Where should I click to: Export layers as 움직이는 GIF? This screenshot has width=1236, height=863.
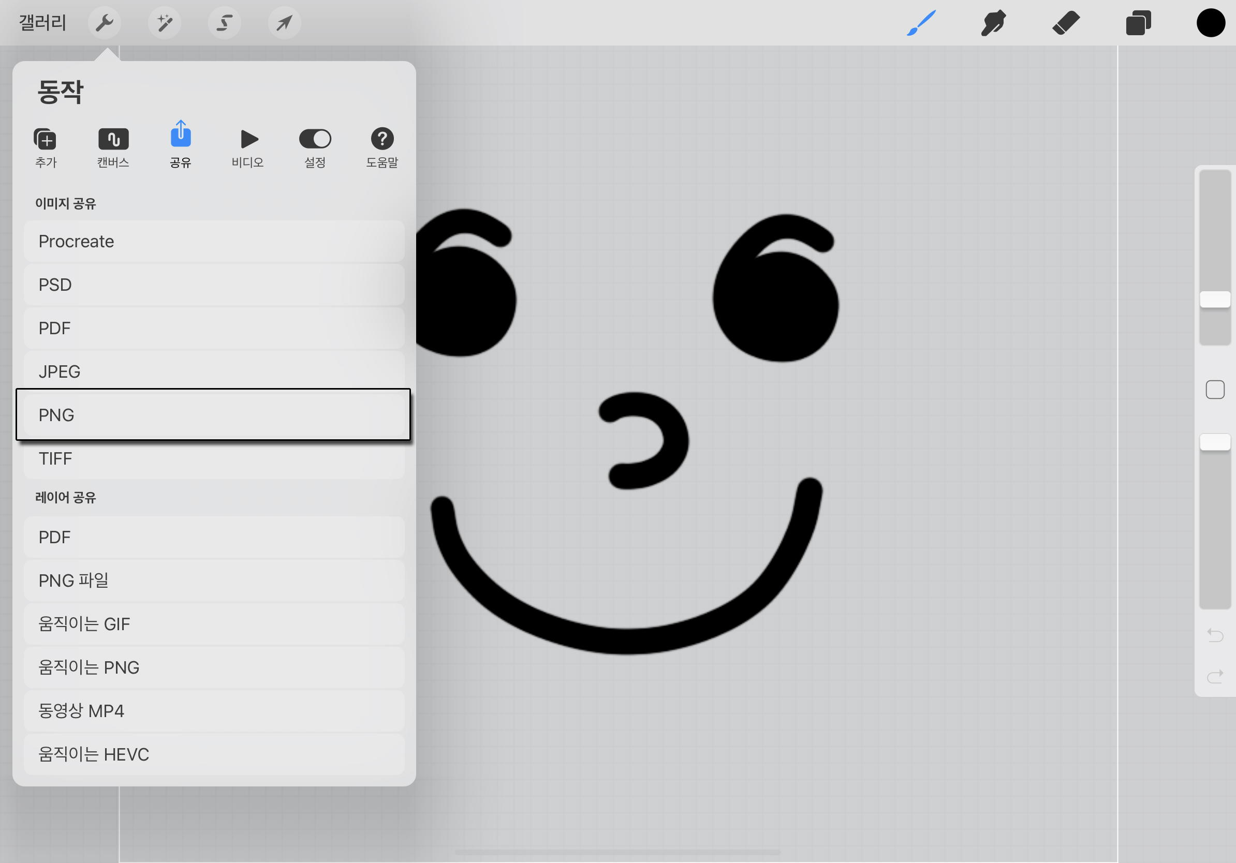[214, 623]
